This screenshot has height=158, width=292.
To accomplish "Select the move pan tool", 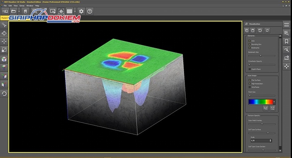I will point(4,41).
